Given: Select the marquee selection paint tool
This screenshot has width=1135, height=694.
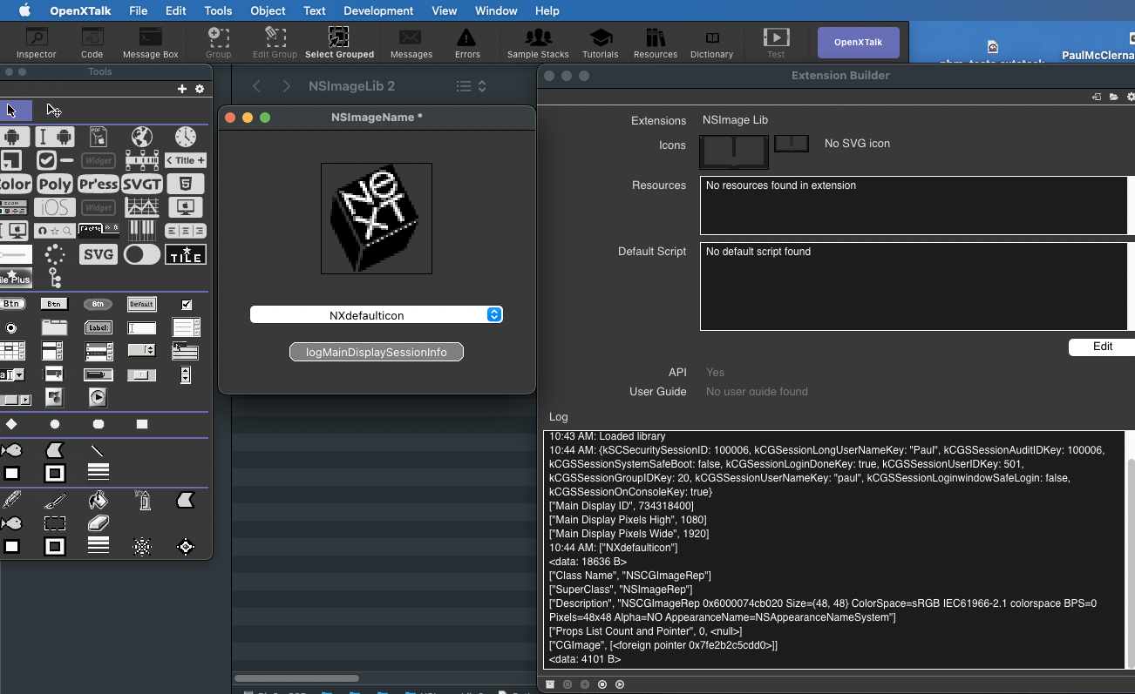Looking at the screenshot, I should 55,523.
